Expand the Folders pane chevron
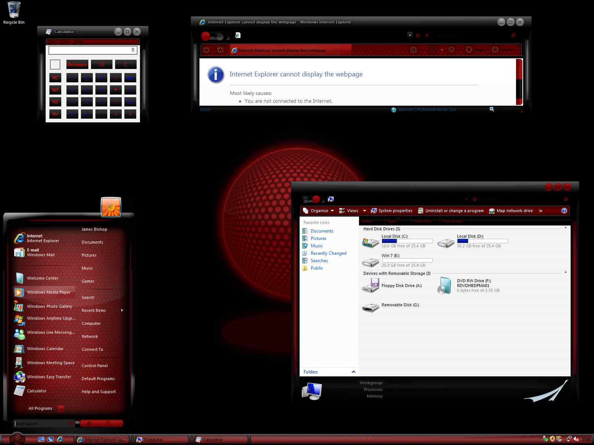This screenshot has height=445, width=594. tap(353, 372)
